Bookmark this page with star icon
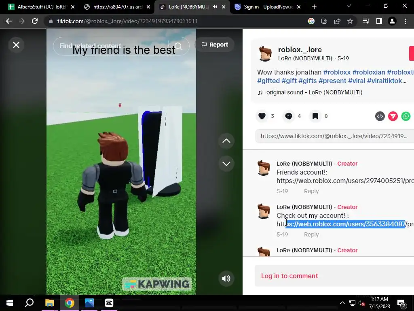The width and height of the screenshot is (414, 311). pos(350,21)
